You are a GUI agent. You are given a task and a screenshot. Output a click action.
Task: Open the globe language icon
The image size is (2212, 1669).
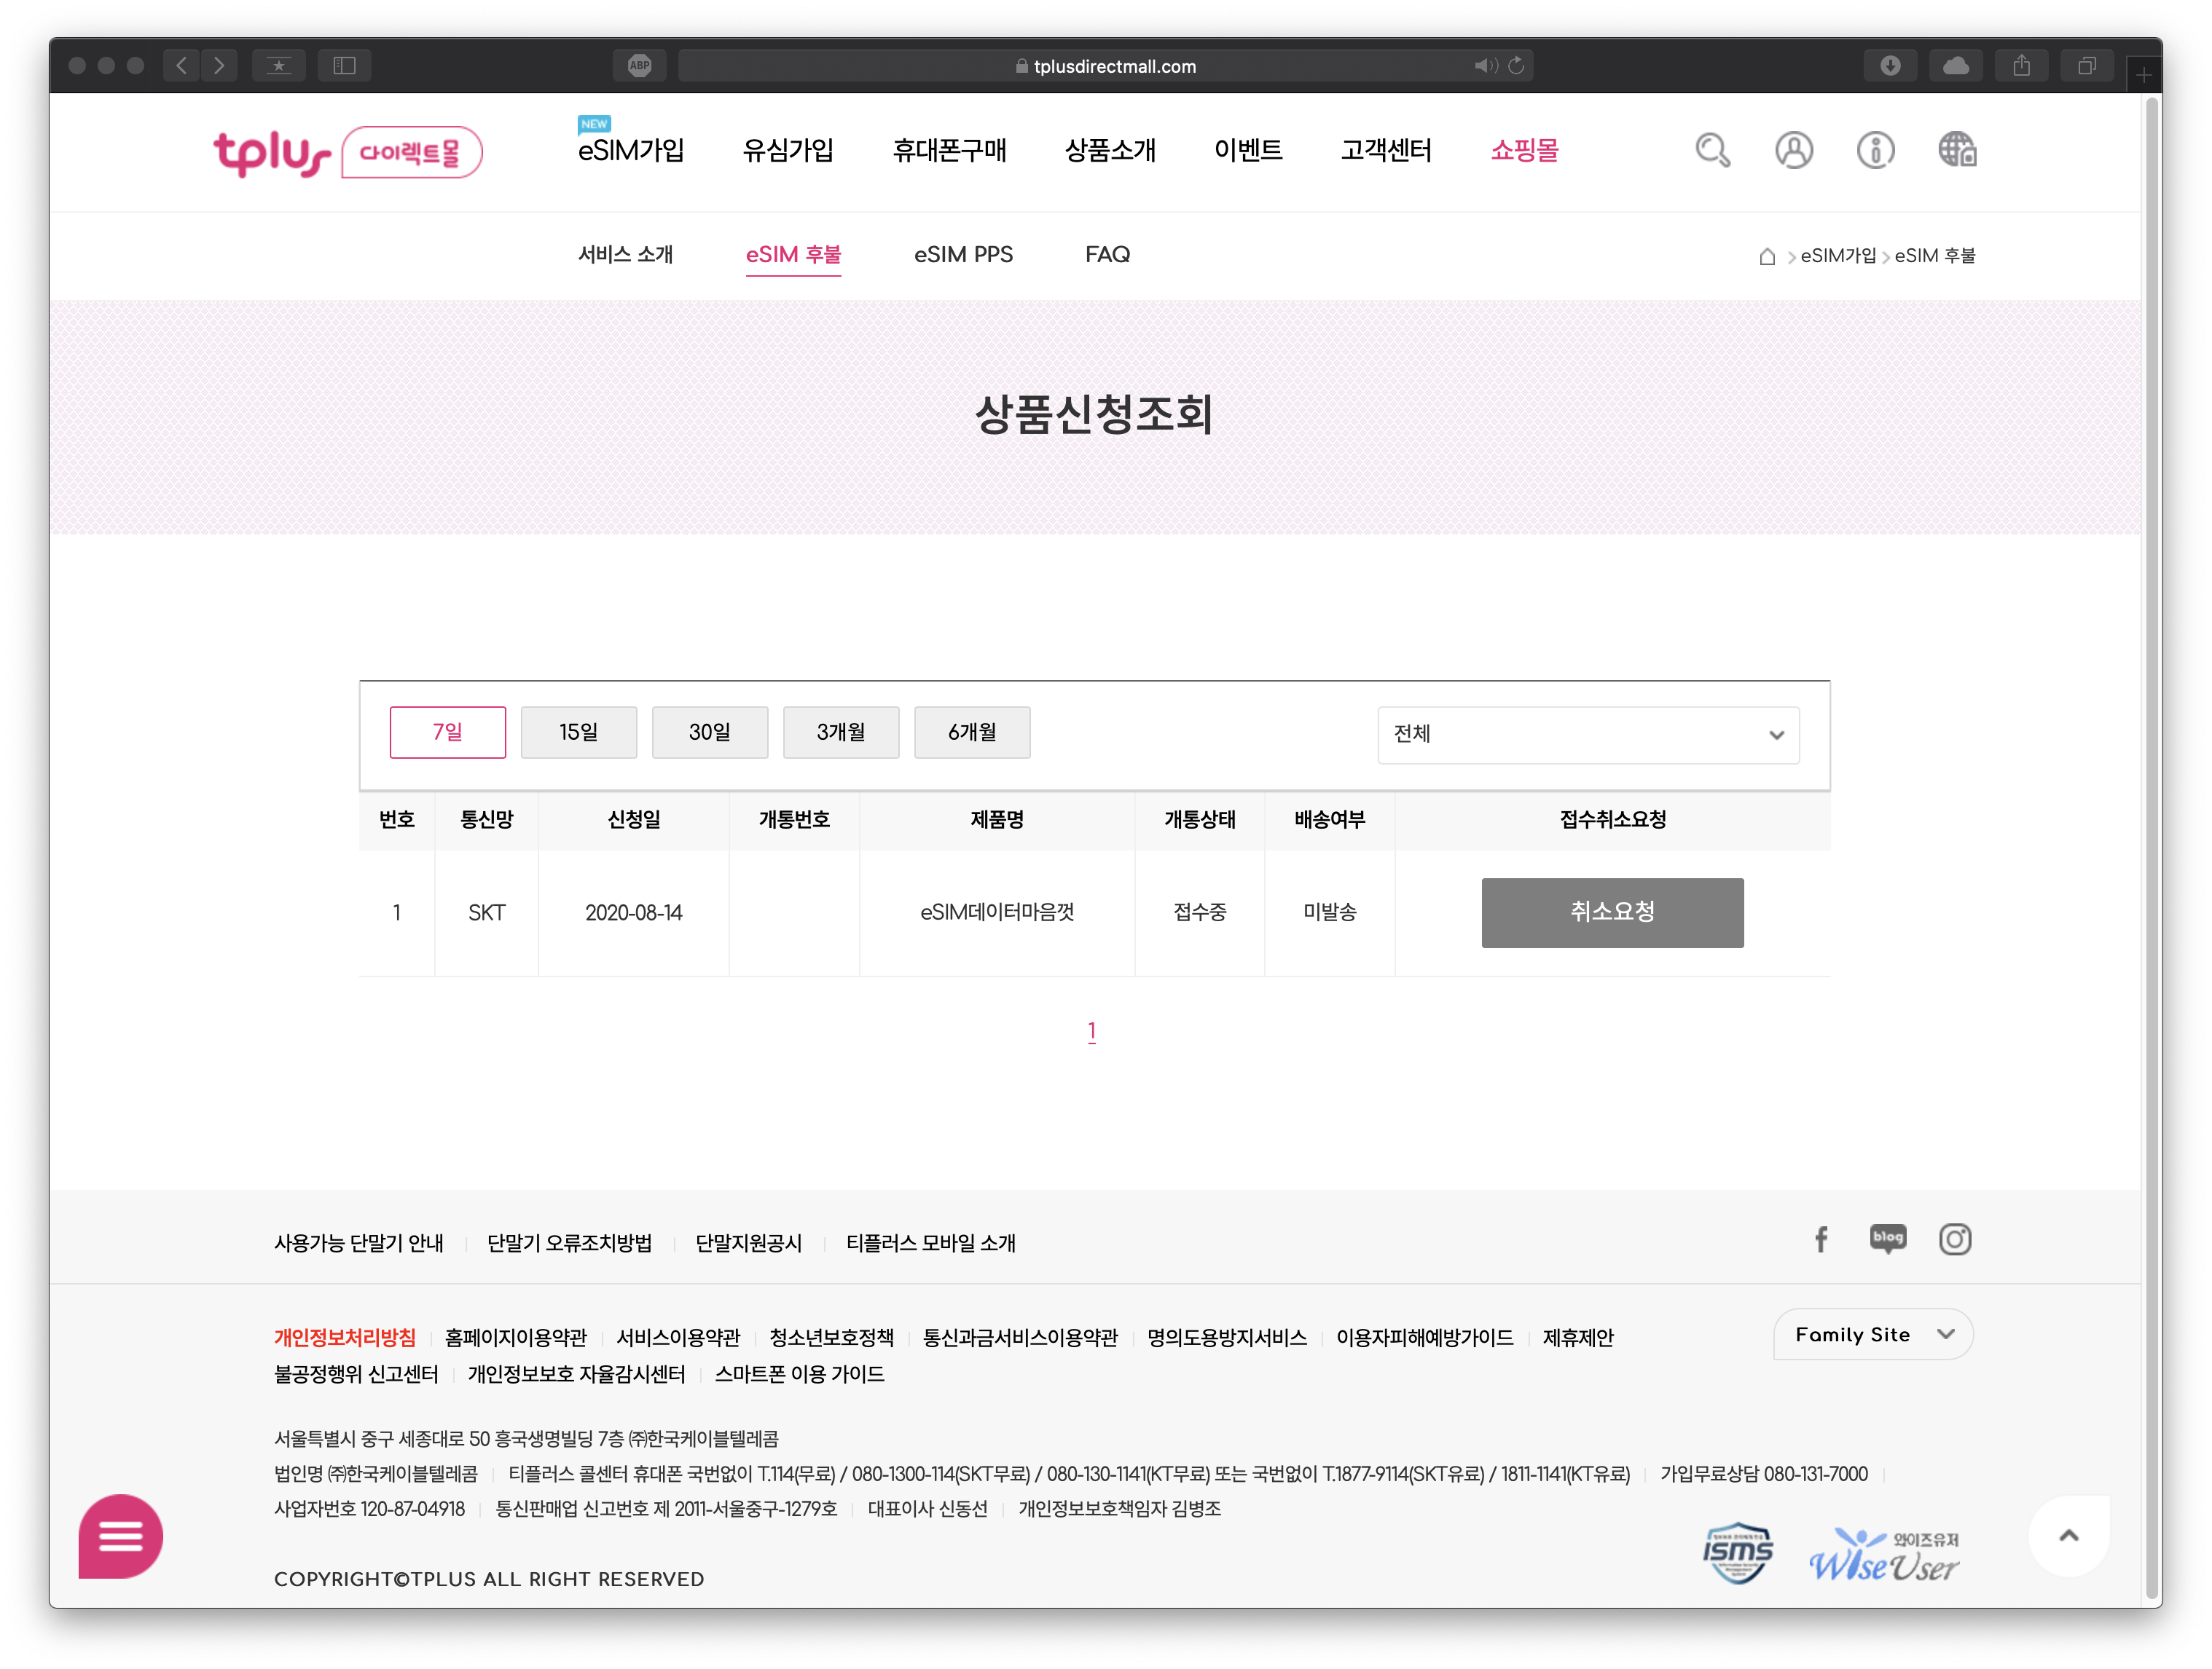click(x=1957, y=151)
